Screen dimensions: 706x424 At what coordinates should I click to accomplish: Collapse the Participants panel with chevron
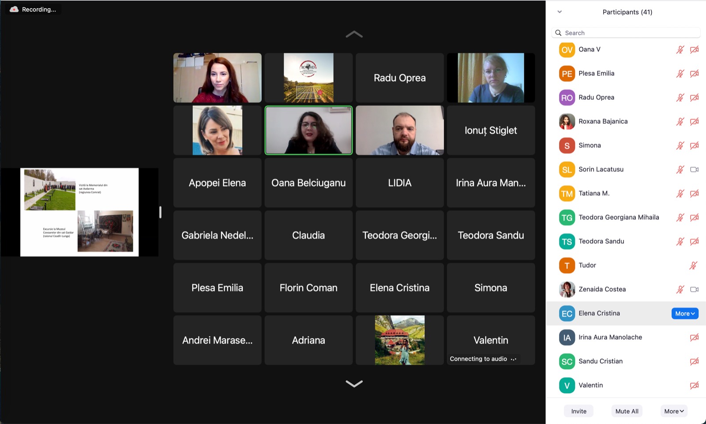560,12
